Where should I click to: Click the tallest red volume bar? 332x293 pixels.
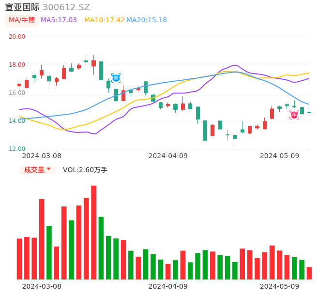93,232
